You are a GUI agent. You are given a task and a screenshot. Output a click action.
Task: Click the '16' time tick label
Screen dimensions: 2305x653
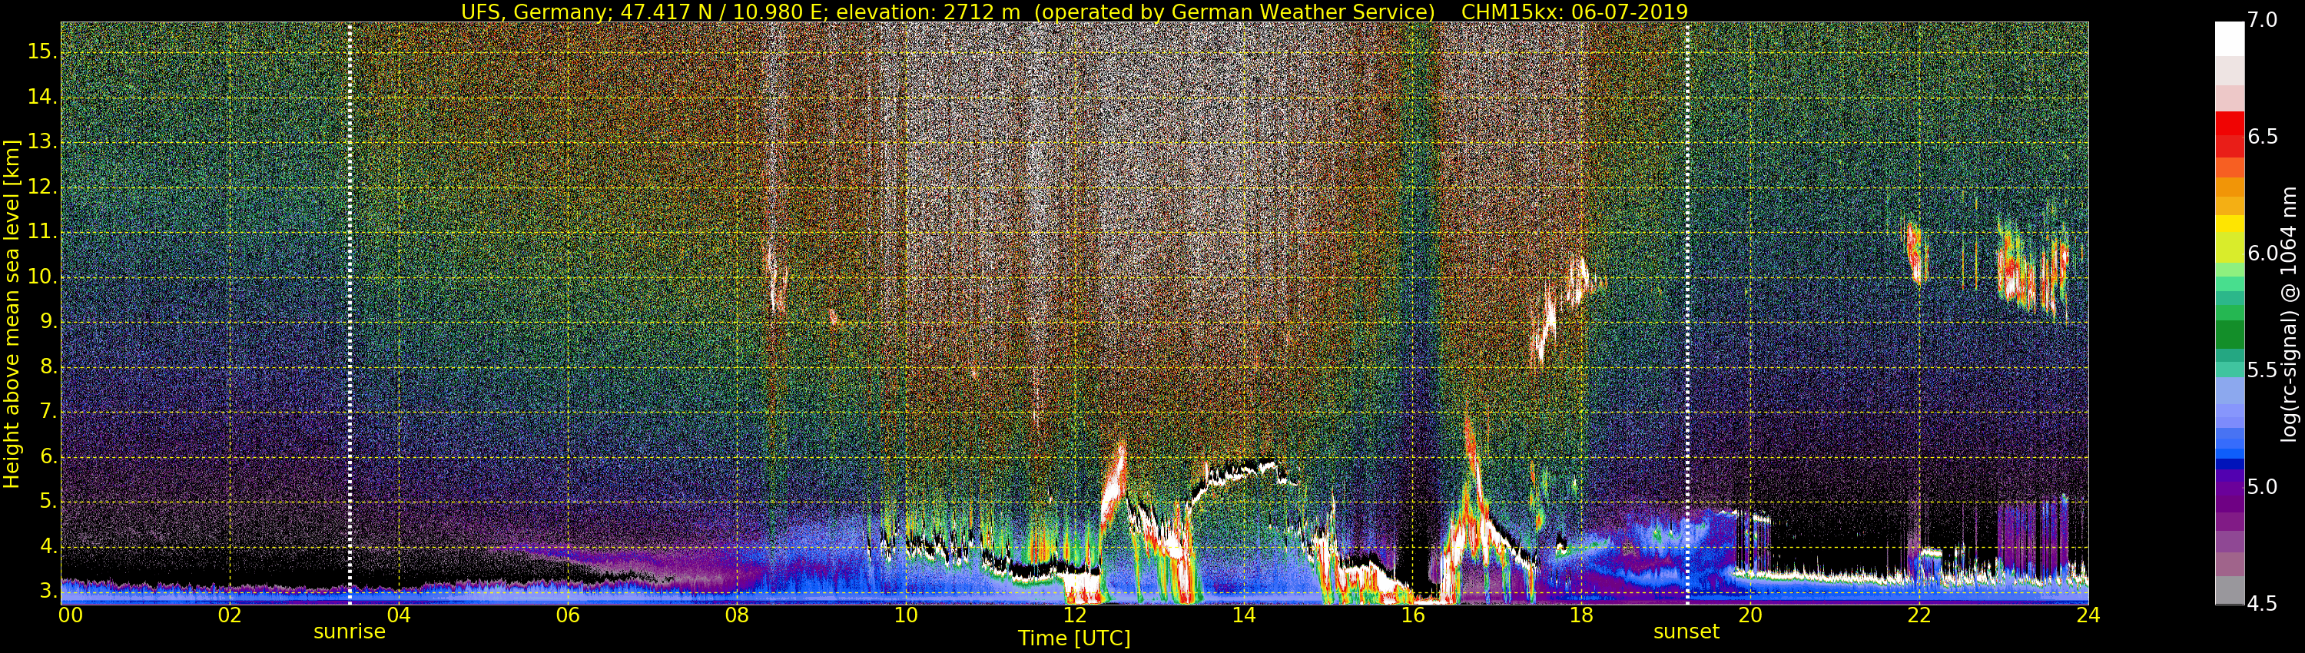(x=1412, y=615)
